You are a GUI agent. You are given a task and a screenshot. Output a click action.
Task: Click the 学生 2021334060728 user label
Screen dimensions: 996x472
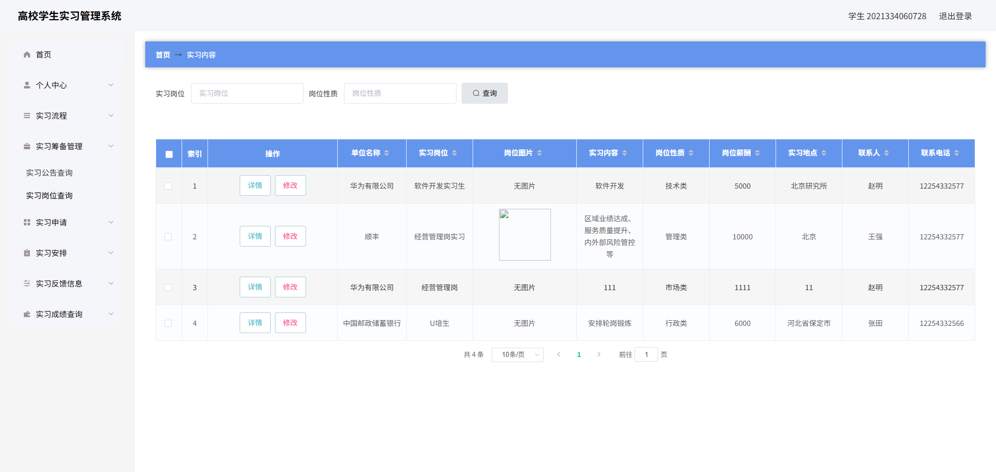[887, 16]
